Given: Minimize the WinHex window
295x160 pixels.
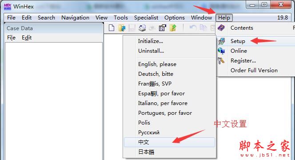Looking at the screenshot, I should [x=252, y=5].
